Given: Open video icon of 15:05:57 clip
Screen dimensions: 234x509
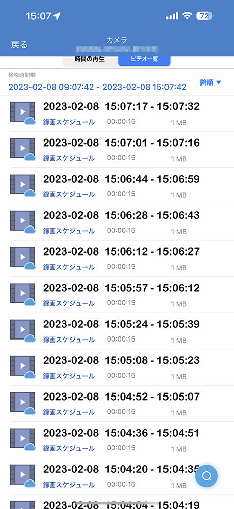Looking at the screenshot, I should [x=22, y=294].
